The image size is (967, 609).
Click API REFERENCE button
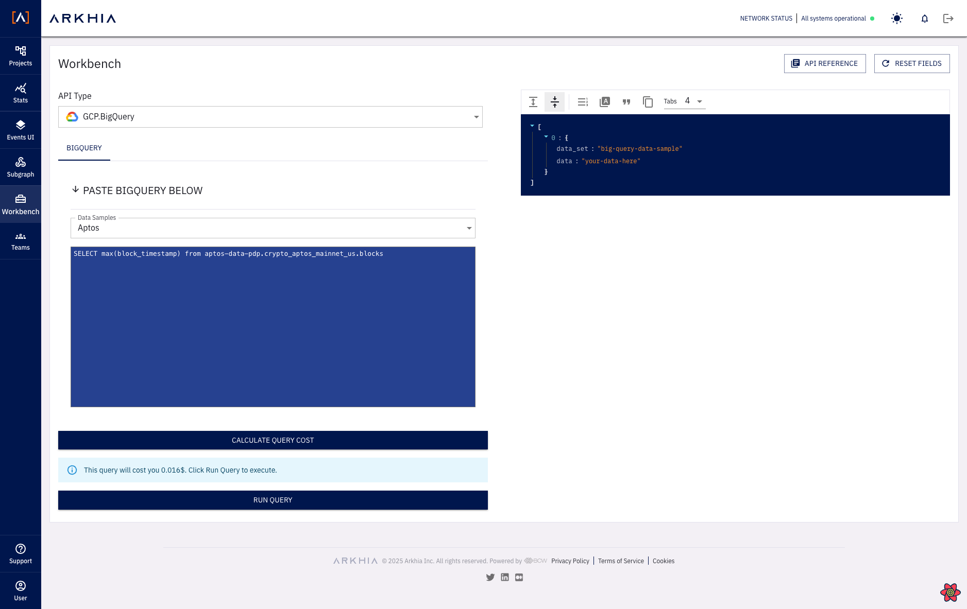(x=825, y=63)
